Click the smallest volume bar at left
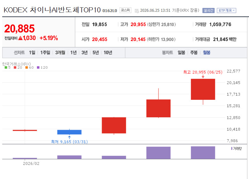 tap(25, 158)
